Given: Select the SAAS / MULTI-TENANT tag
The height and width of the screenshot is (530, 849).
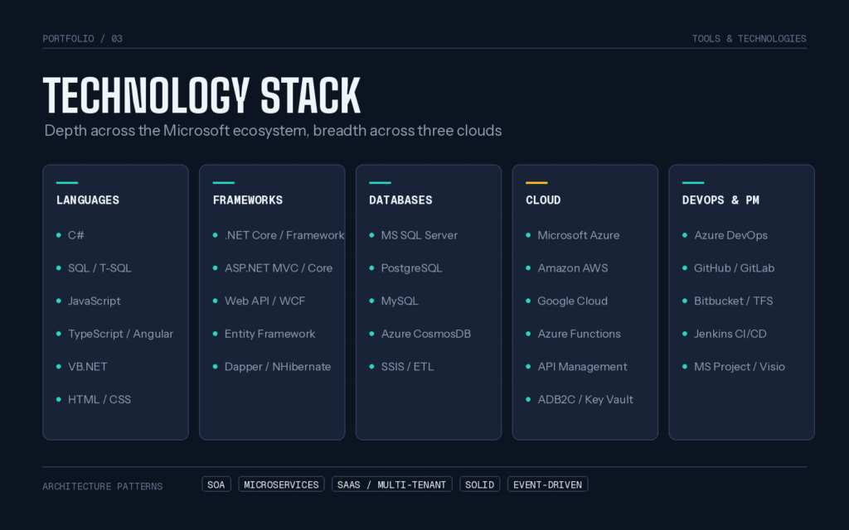Looking at the screenshot, I should (391, 484).
